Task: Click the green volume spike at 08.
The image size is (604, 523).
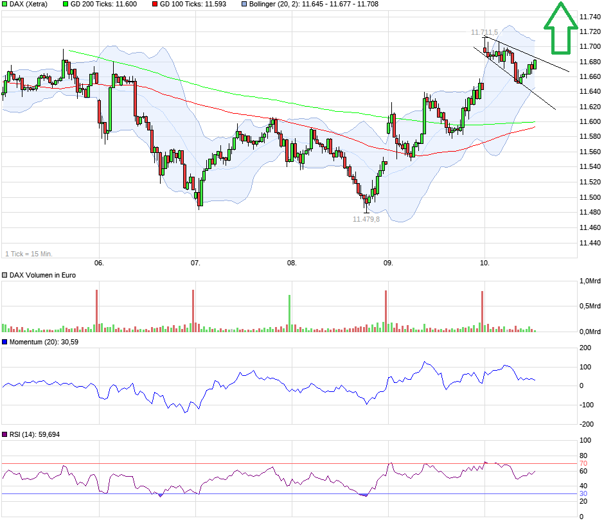Action: [x=290, y=314]
